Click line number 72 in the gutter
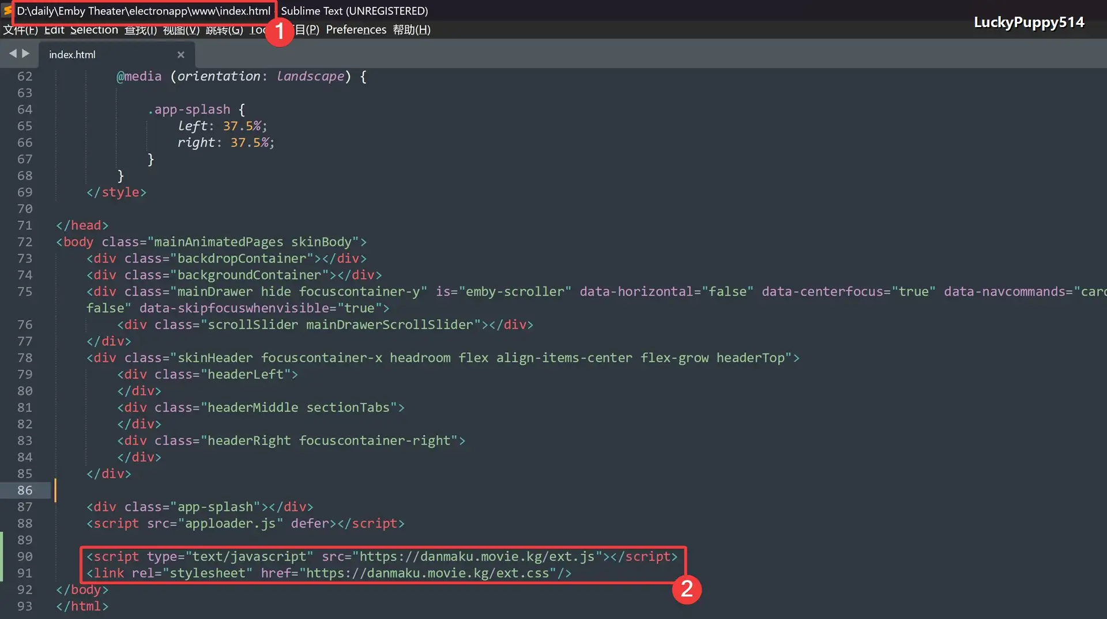Screen dimensions: 1107x619 click(25, 242)
